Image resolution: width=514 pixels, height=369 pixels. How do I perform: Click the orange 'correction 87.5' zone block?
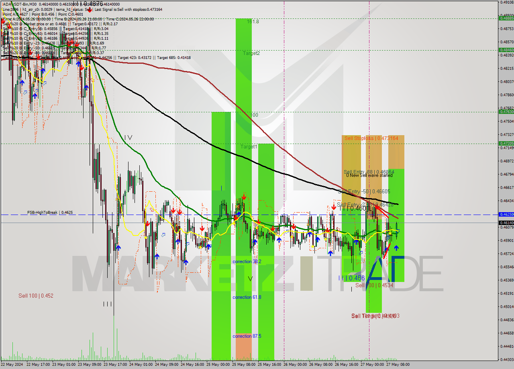244,346
